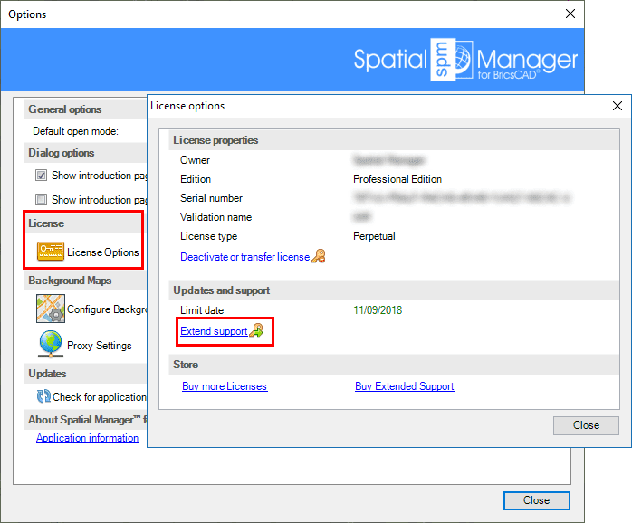Open Configure Background Maps via its map icon
The width and height of the screenshot is (632, 523).
pos(51,309)
